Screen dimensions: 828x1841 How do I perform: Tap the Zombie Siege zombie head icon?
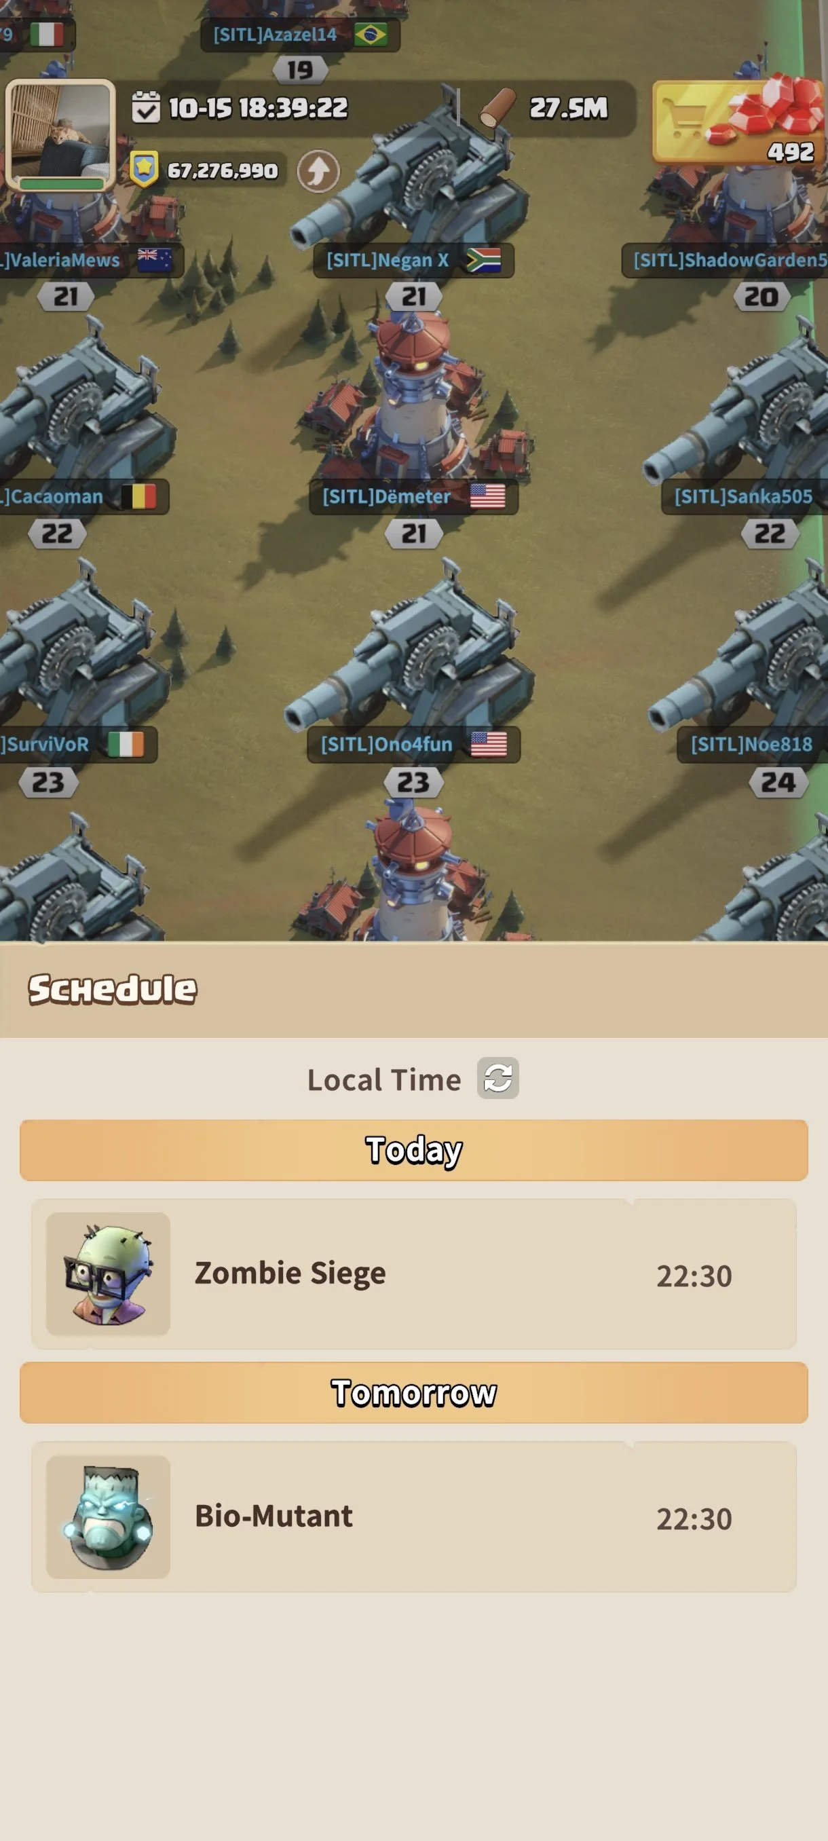click(108, 1274)
